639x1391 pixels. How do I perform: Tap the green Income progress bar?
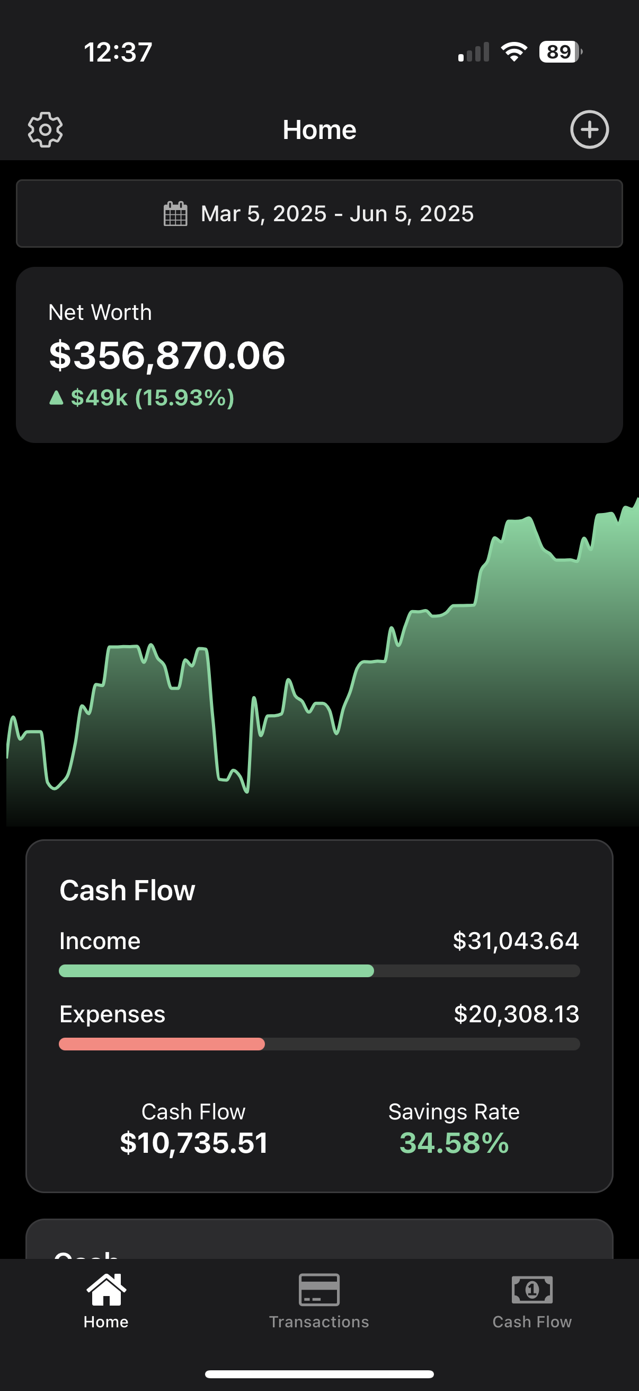pos(216,971)
